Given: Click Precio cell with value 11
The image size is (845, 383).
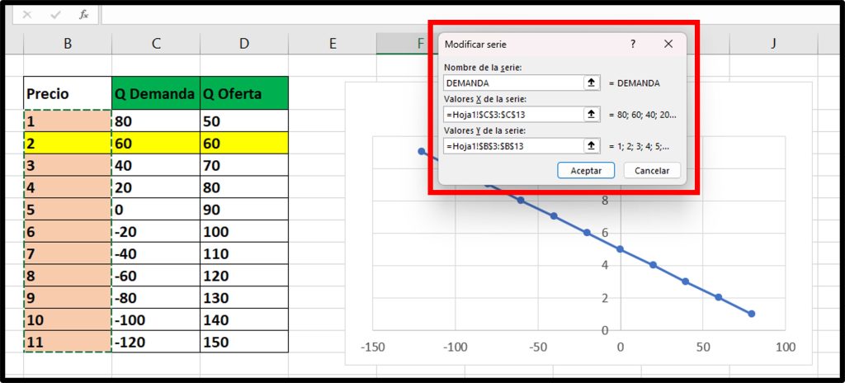Looking at the screenshot, I should click(x=68, y=342).
